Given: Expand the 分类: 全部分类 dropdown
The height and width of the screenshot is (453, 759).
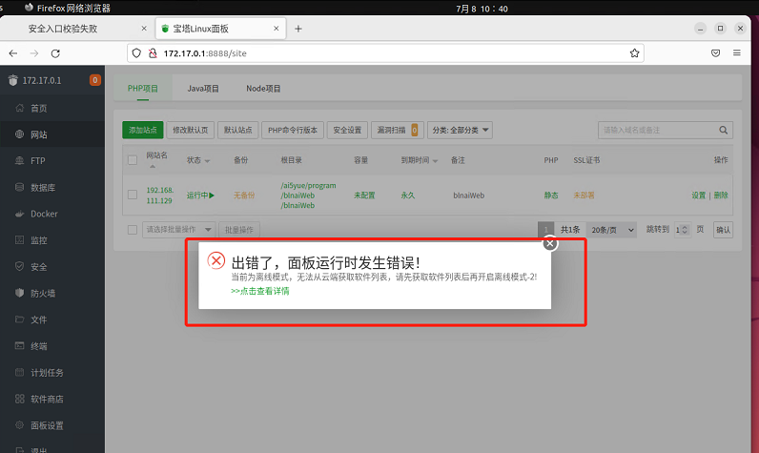Looking at the screenshot, I should [460, 131].
